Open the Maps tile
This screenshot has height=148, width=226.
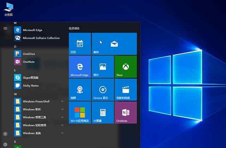80,90
